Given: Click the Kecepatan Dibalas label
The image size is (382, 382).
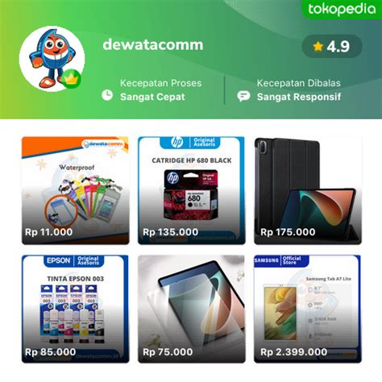Looking at the screenshot, I should pos(299,83).
